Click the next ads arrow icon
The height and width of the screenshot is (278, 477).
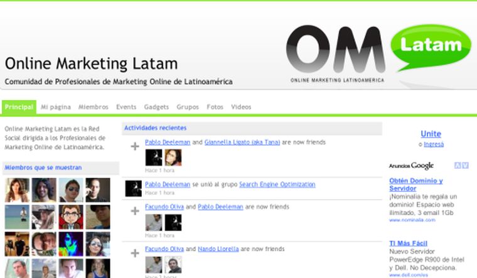tap(465, 165)
